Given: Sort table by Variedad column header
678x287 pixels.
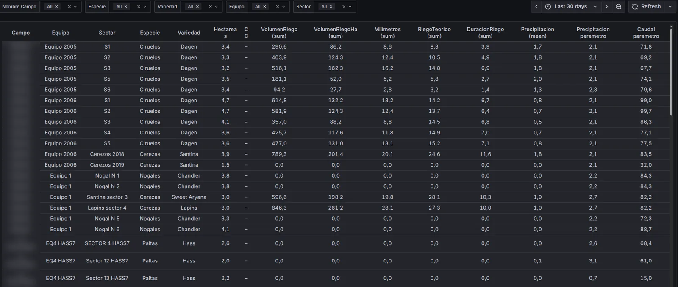Looking at the screenshot, I should point(189,33).
